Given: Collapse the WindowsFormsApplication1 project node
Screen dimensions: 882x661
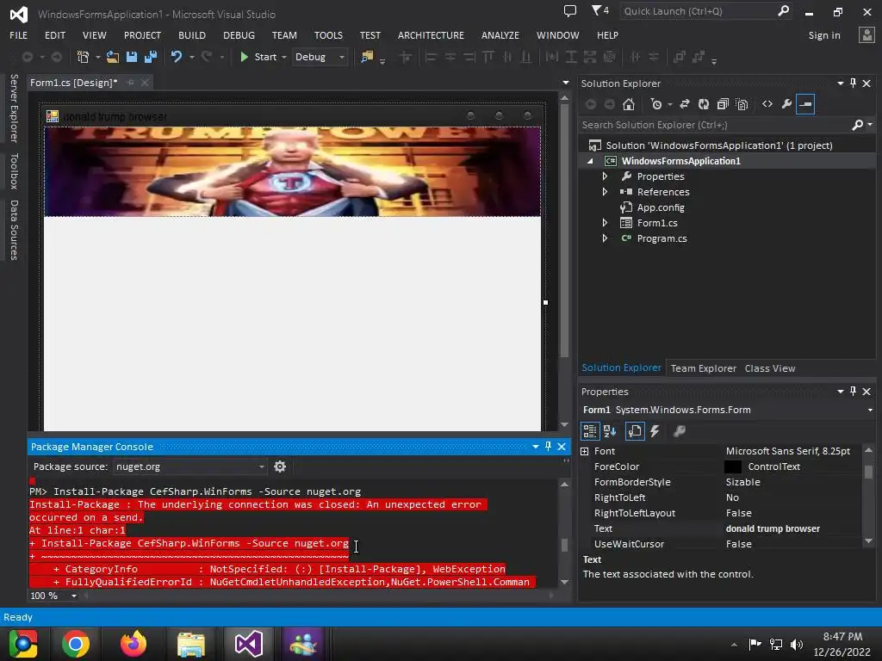Looking at the screenshot, I should (590, 161).
